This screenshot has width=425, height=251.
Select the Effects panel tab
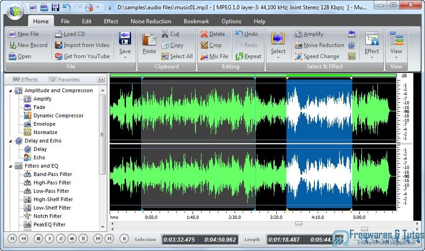point(26,80)
